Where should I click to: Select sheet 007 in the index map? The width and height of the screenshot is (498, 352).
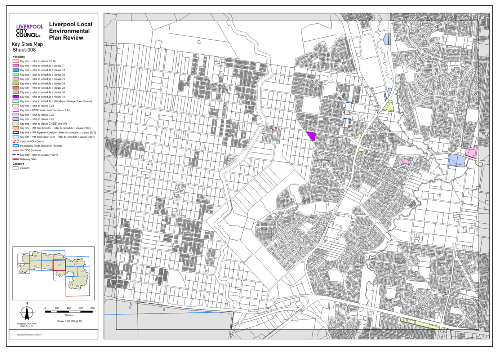[59, 255]
